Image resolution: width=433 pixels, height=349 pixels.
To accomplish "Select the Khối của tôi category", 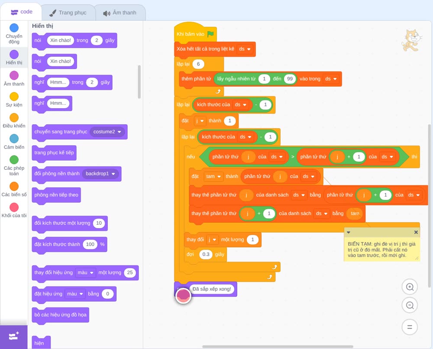I will tap(14, 210).
